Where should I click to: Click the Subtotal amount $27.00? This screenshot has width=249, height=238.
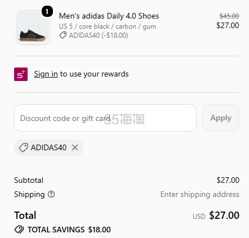[228, 180]
